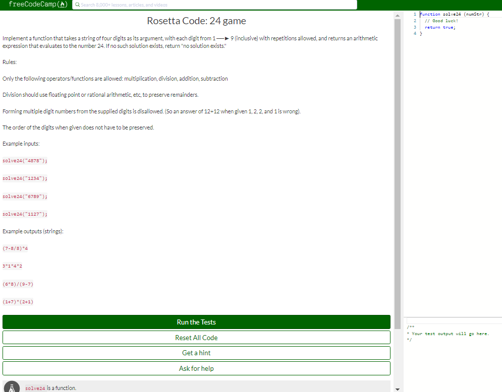Click example output 3*1*4*2
The image size is (502, 392).
[12, 266]
